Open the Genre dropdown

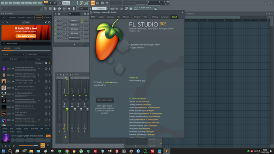(13, 55)
